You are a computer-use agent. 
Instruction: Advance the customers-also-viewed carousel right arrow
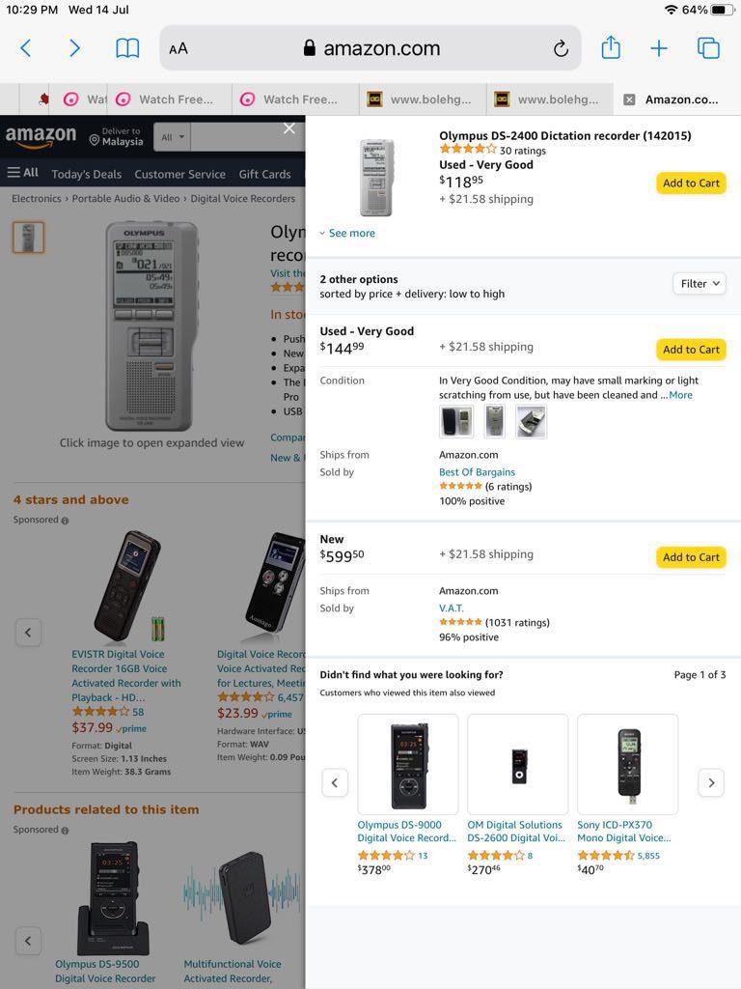tap(711, 782)
